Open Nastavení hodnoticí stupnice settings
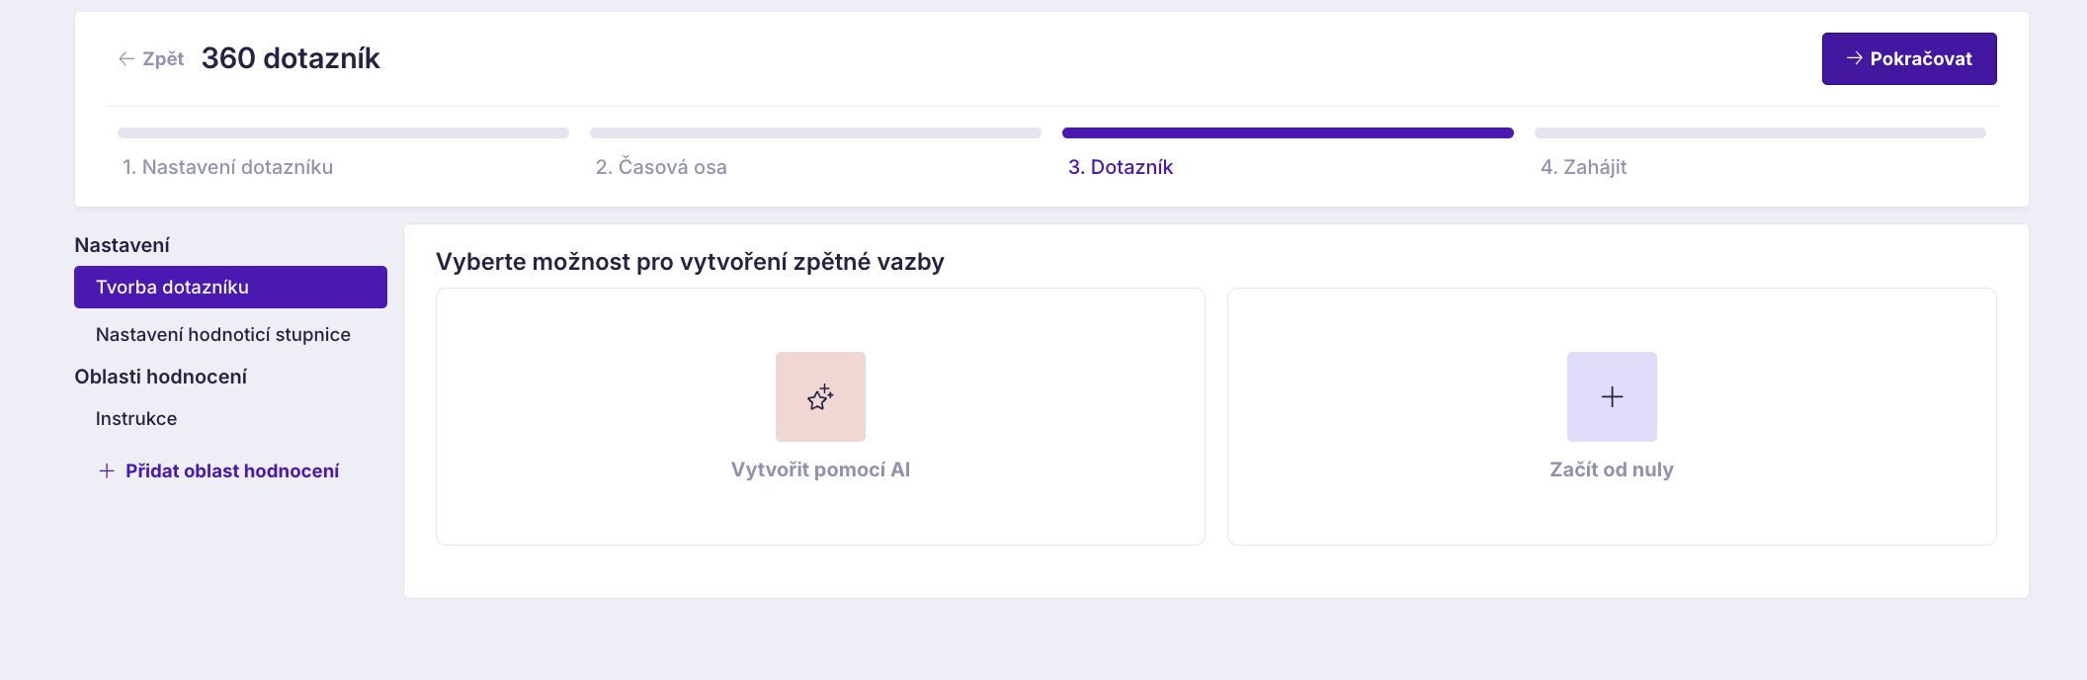2087x680 pixels. (x=223, y=335)
